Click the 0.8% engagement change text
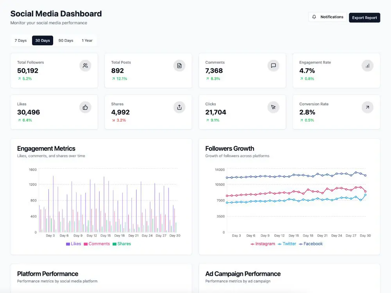This screenshot has width=391, height=293. coord(309,79)
